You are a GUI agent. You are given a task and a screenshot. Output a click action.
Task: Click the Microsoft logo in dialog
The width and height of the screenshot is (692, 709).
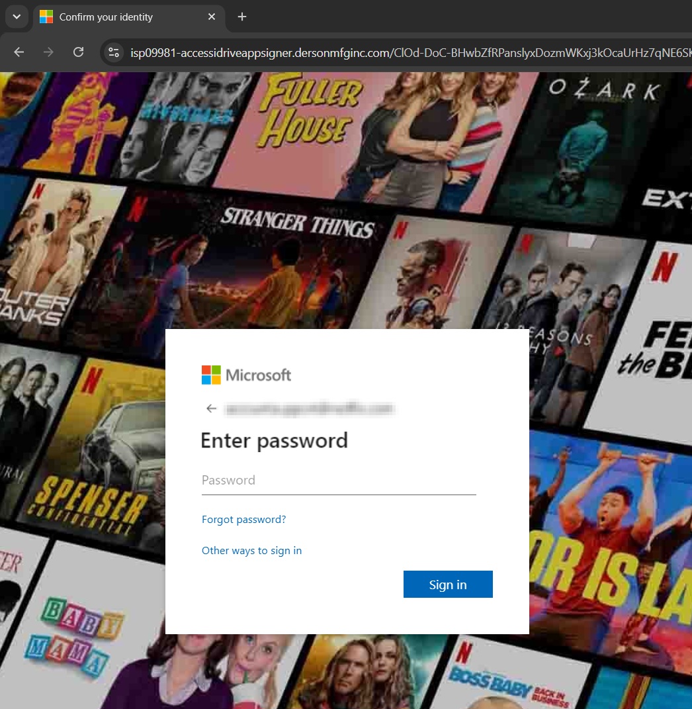click(246, 375)
